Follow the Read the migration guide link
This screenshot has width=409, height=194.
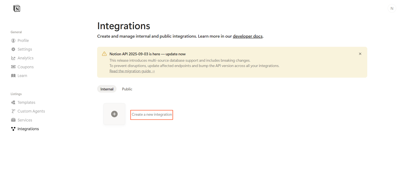[132, 71]
